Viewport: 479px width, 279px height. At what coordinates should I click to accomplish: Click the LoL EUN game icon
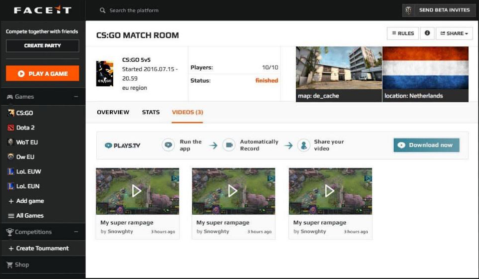[x=10, y=186]
